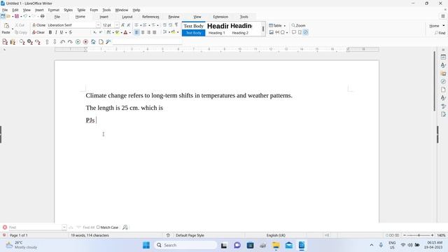Open the Format menu
Image resolution: width=448 pixels, height=252 pixels.
pos(54,10)
